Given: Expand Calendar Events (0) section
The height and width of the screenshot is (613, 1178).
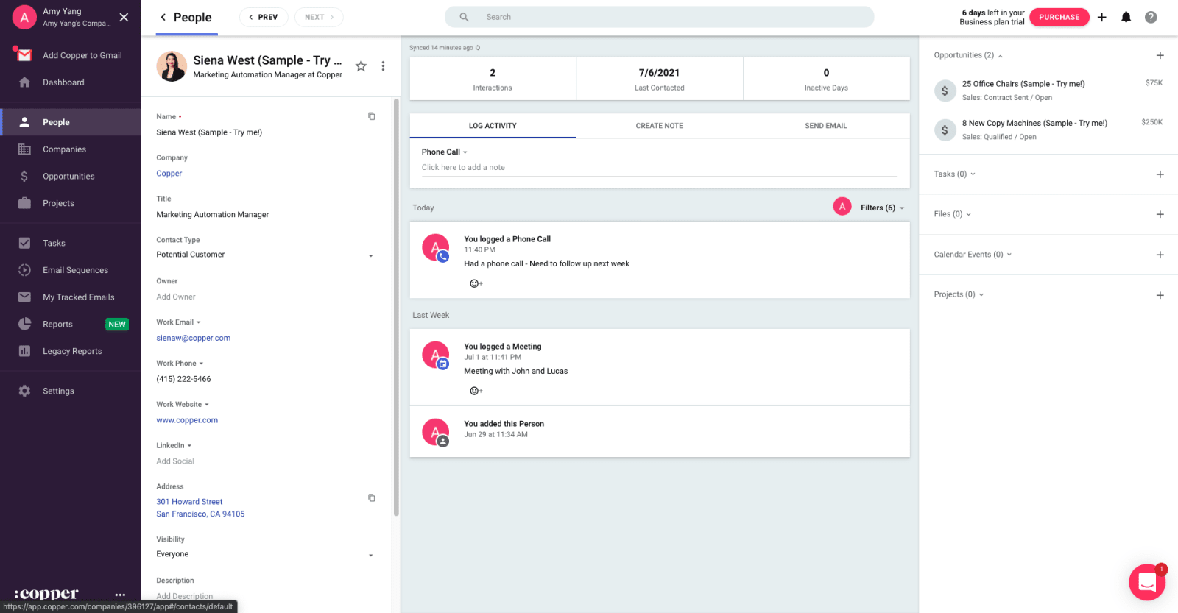Looking at the screenshot, I should [973, 255].
